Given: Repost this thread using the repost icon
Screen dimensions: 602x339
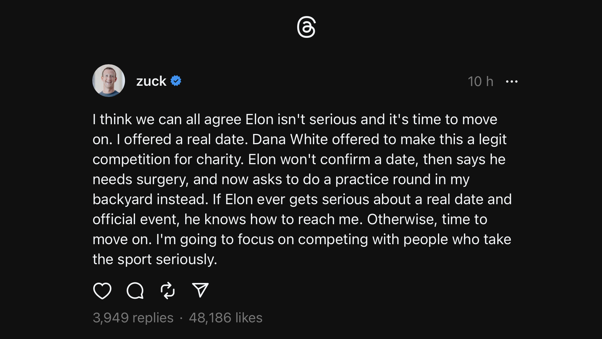Looking at the screenshot, I should point(168,291).
